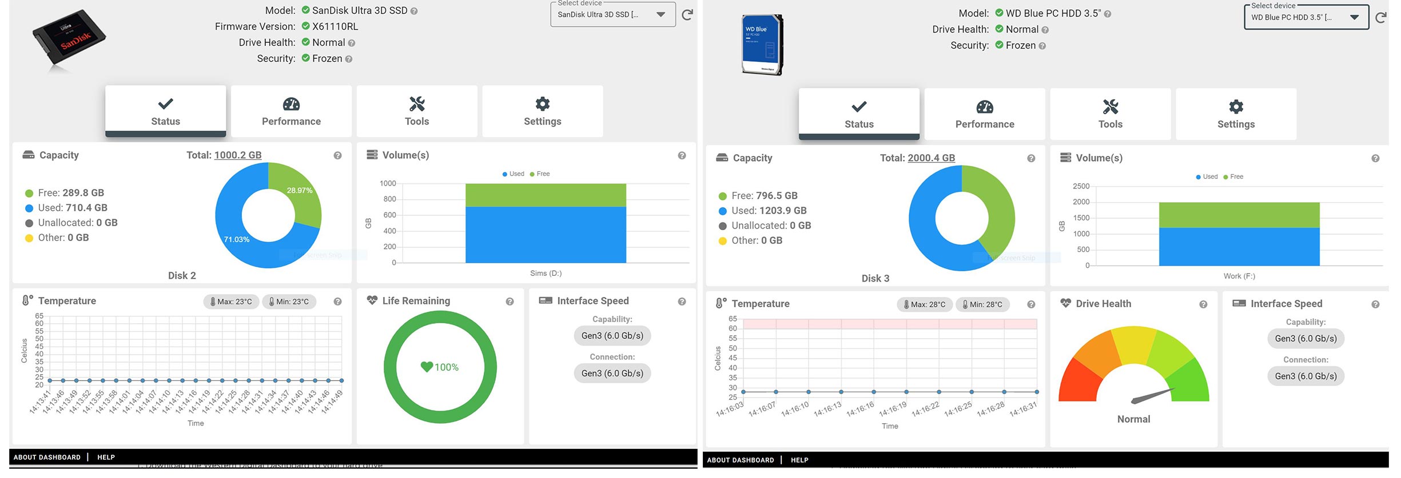Open Volume(s) help in the SanDisk panel
The image size is (1401, 478).
[682, 155]
